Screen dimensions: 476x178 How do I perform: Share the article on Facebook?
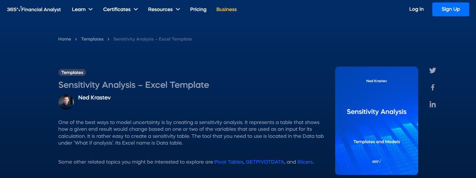tap(432, 87)
